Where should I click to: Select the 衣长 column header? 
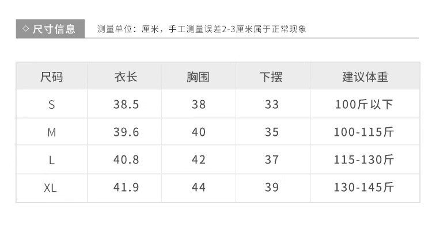point(126,77)
